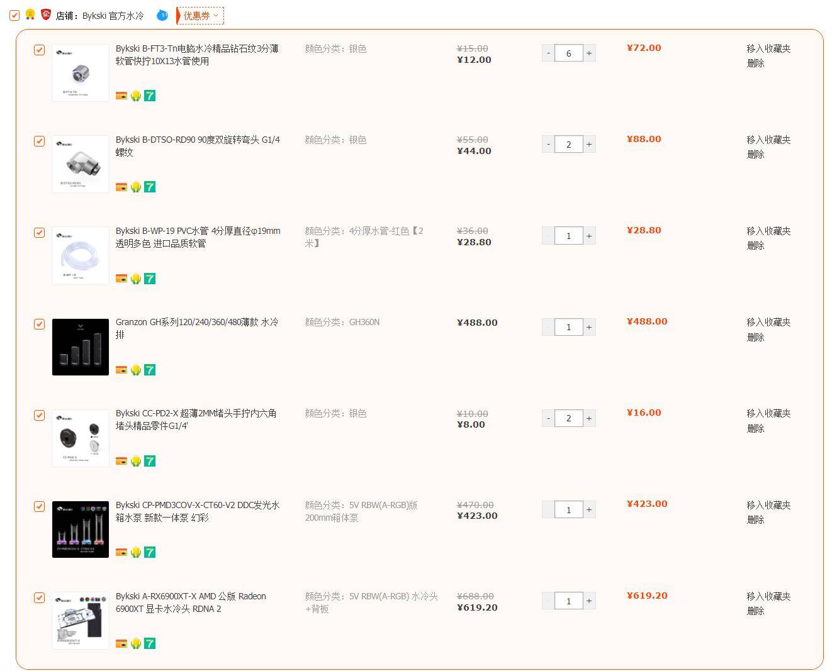Click credit card icon for B-FT3-Tn item
Viewport: 837px width, 671px height.
121,96
